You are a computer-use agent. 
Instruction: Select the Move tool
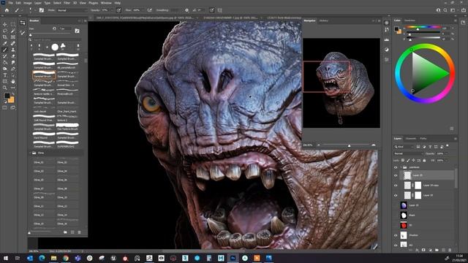pos(5,24)
